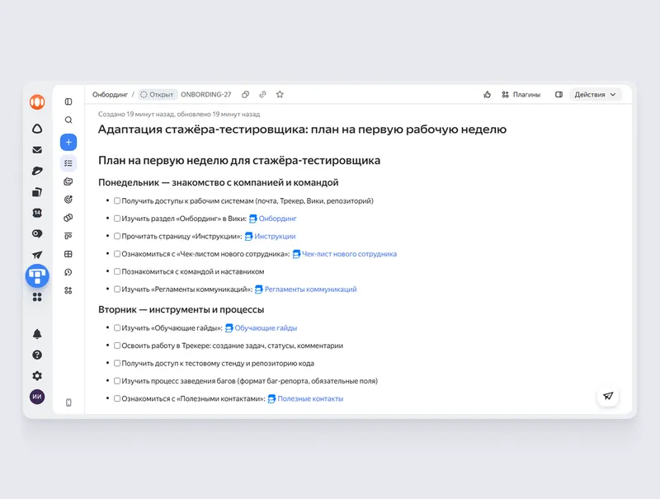Open the all services grid icon
The height and width of the screenshot is (499, 660).
tap(37, 297)
